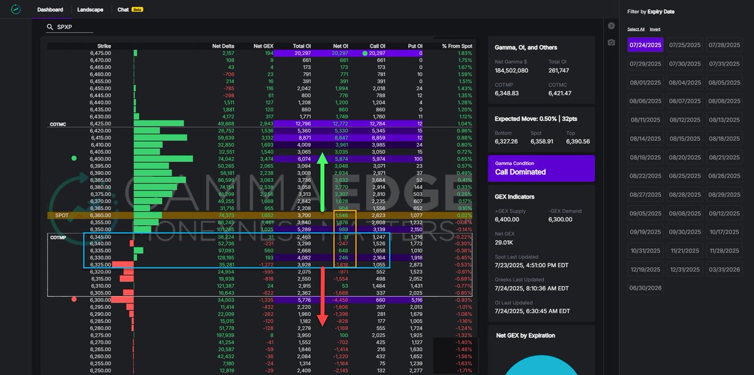Select the 08/29/2025 expiry date
This screenshot has height=375, width=754.
[723, 194]
